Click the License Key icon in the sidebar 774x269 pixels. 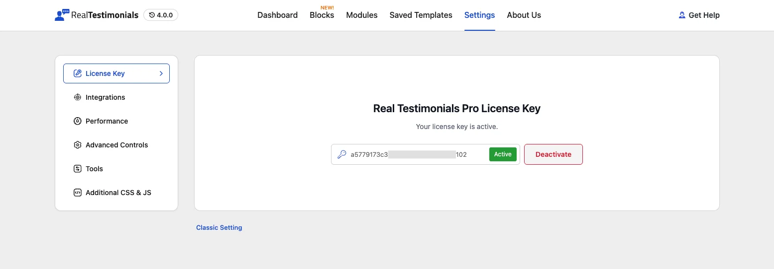tap(77, 73)
